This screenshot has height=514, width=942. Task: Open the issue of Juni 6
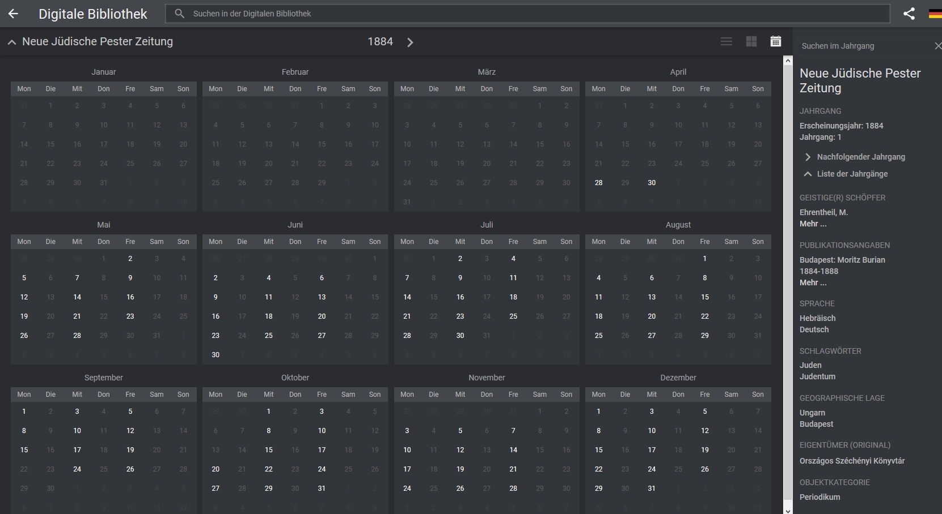point(322,278)
